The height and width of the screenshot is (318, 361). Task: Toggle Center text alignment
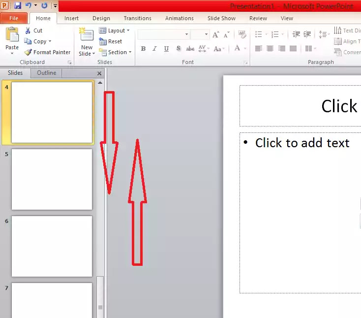pyautogui.click(x=270, y=48)
